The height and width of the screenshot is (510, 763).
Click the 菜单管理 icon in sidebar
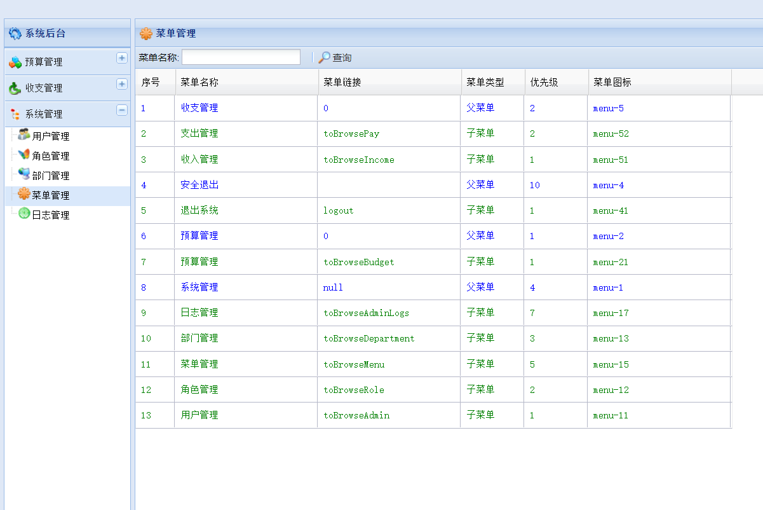pyautogui.click(x=24, y=194)
